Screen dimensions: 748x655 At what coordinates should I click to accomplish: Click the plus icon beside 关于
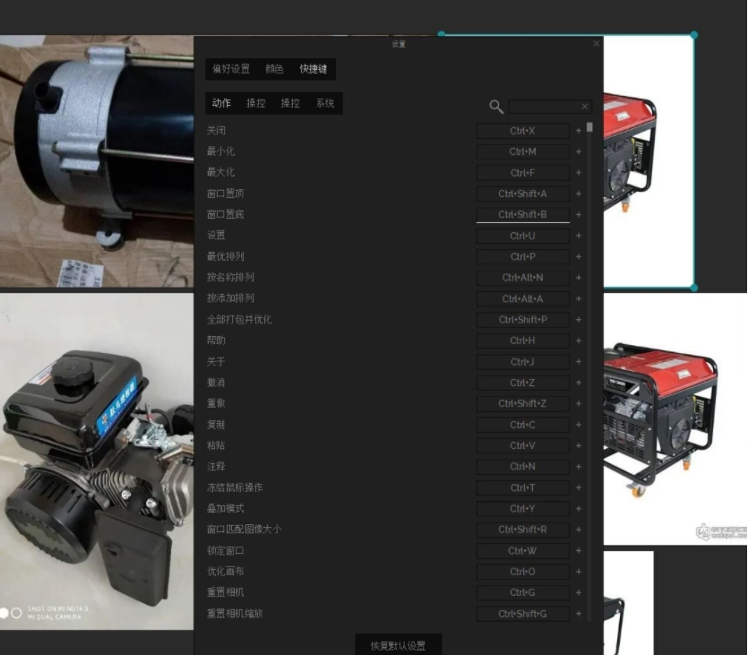(x=578, y=362)
